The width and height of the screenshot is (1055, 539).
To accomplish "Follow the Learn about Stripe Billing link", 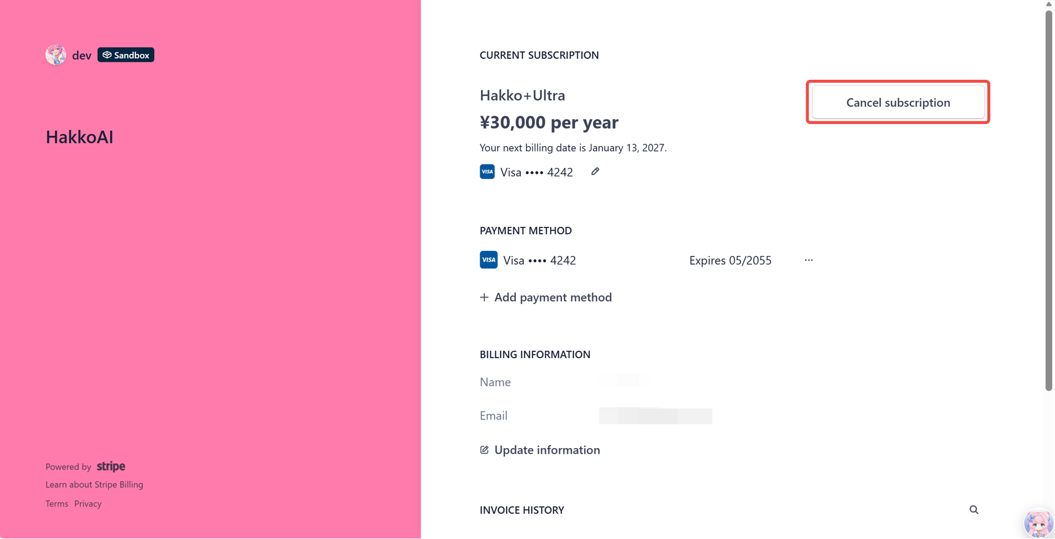I will tap(94, 484).
